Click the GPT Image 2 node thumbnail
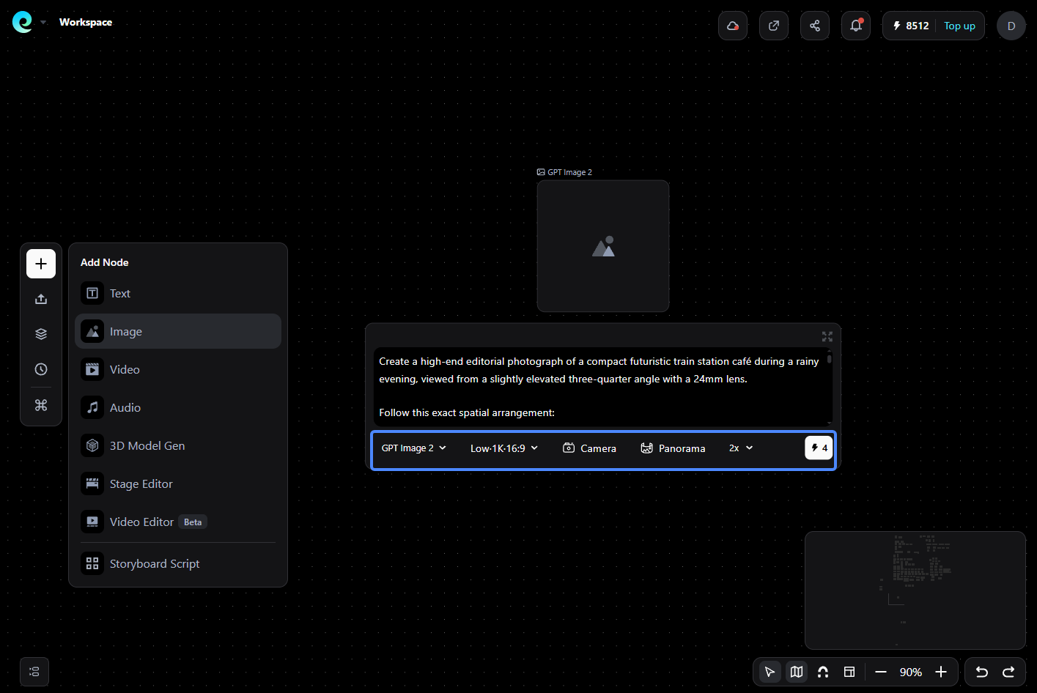Viewport: 1037px width, 693px height. (x=603, y=246)
